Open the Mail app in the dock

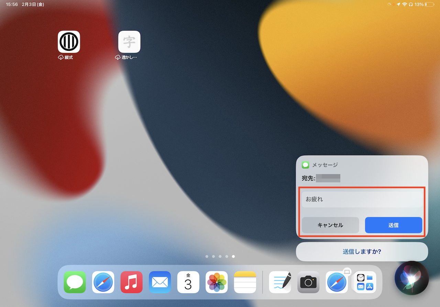pyautogui.click(x=160, y=282)
